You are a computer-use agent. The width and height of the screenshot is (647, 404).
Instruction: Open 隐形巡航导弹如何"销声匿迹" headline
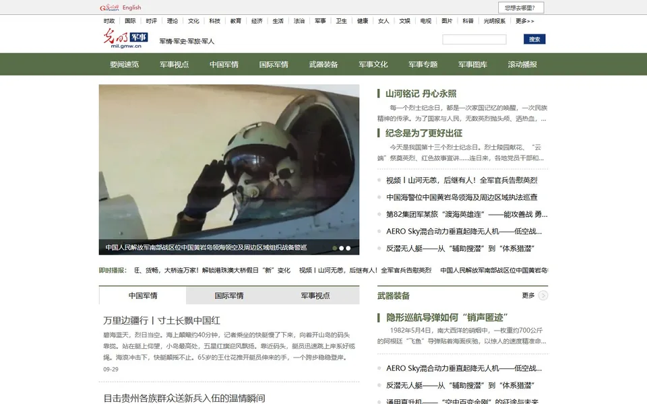447,317
